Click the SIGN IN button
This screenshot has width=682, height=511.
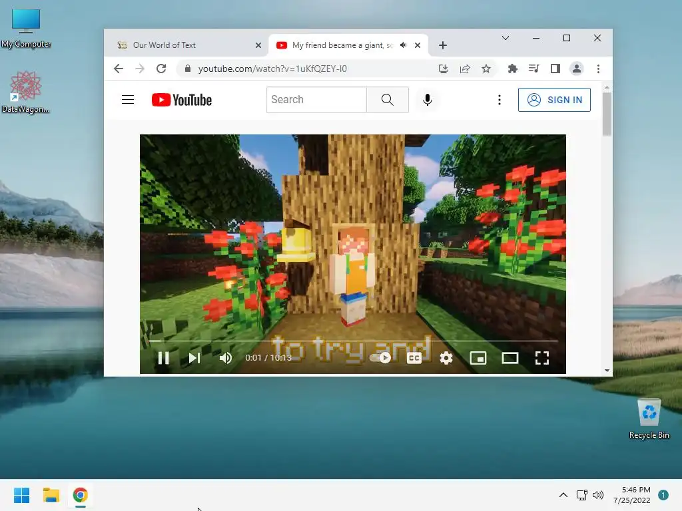point(554,100)
